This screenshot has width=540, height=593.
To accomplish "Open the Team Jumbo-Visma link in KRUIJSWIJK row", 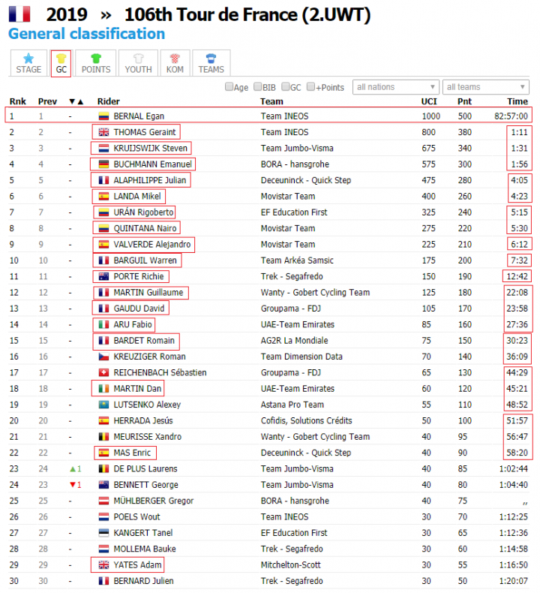I will [297, 149].
